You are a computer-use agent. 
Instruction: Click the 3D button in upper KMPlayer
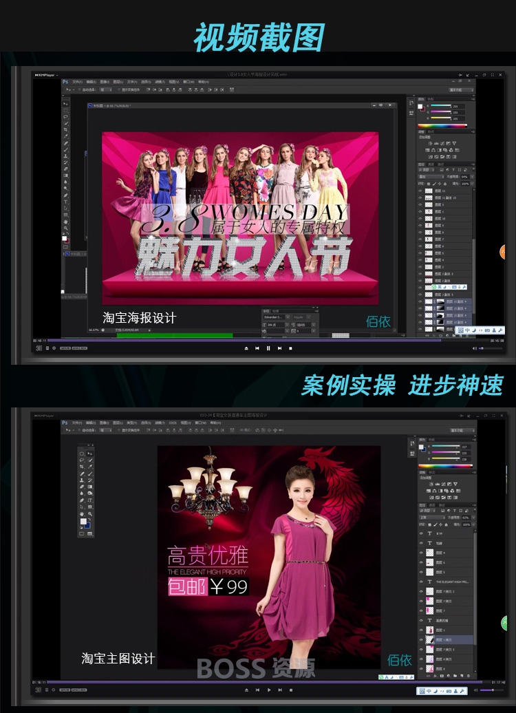39,348
